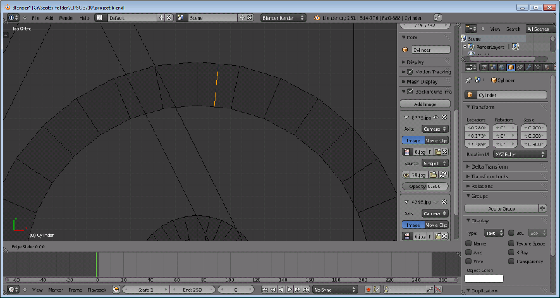
Task: Click the Opacity 0.500 slider
Action: 425,186
